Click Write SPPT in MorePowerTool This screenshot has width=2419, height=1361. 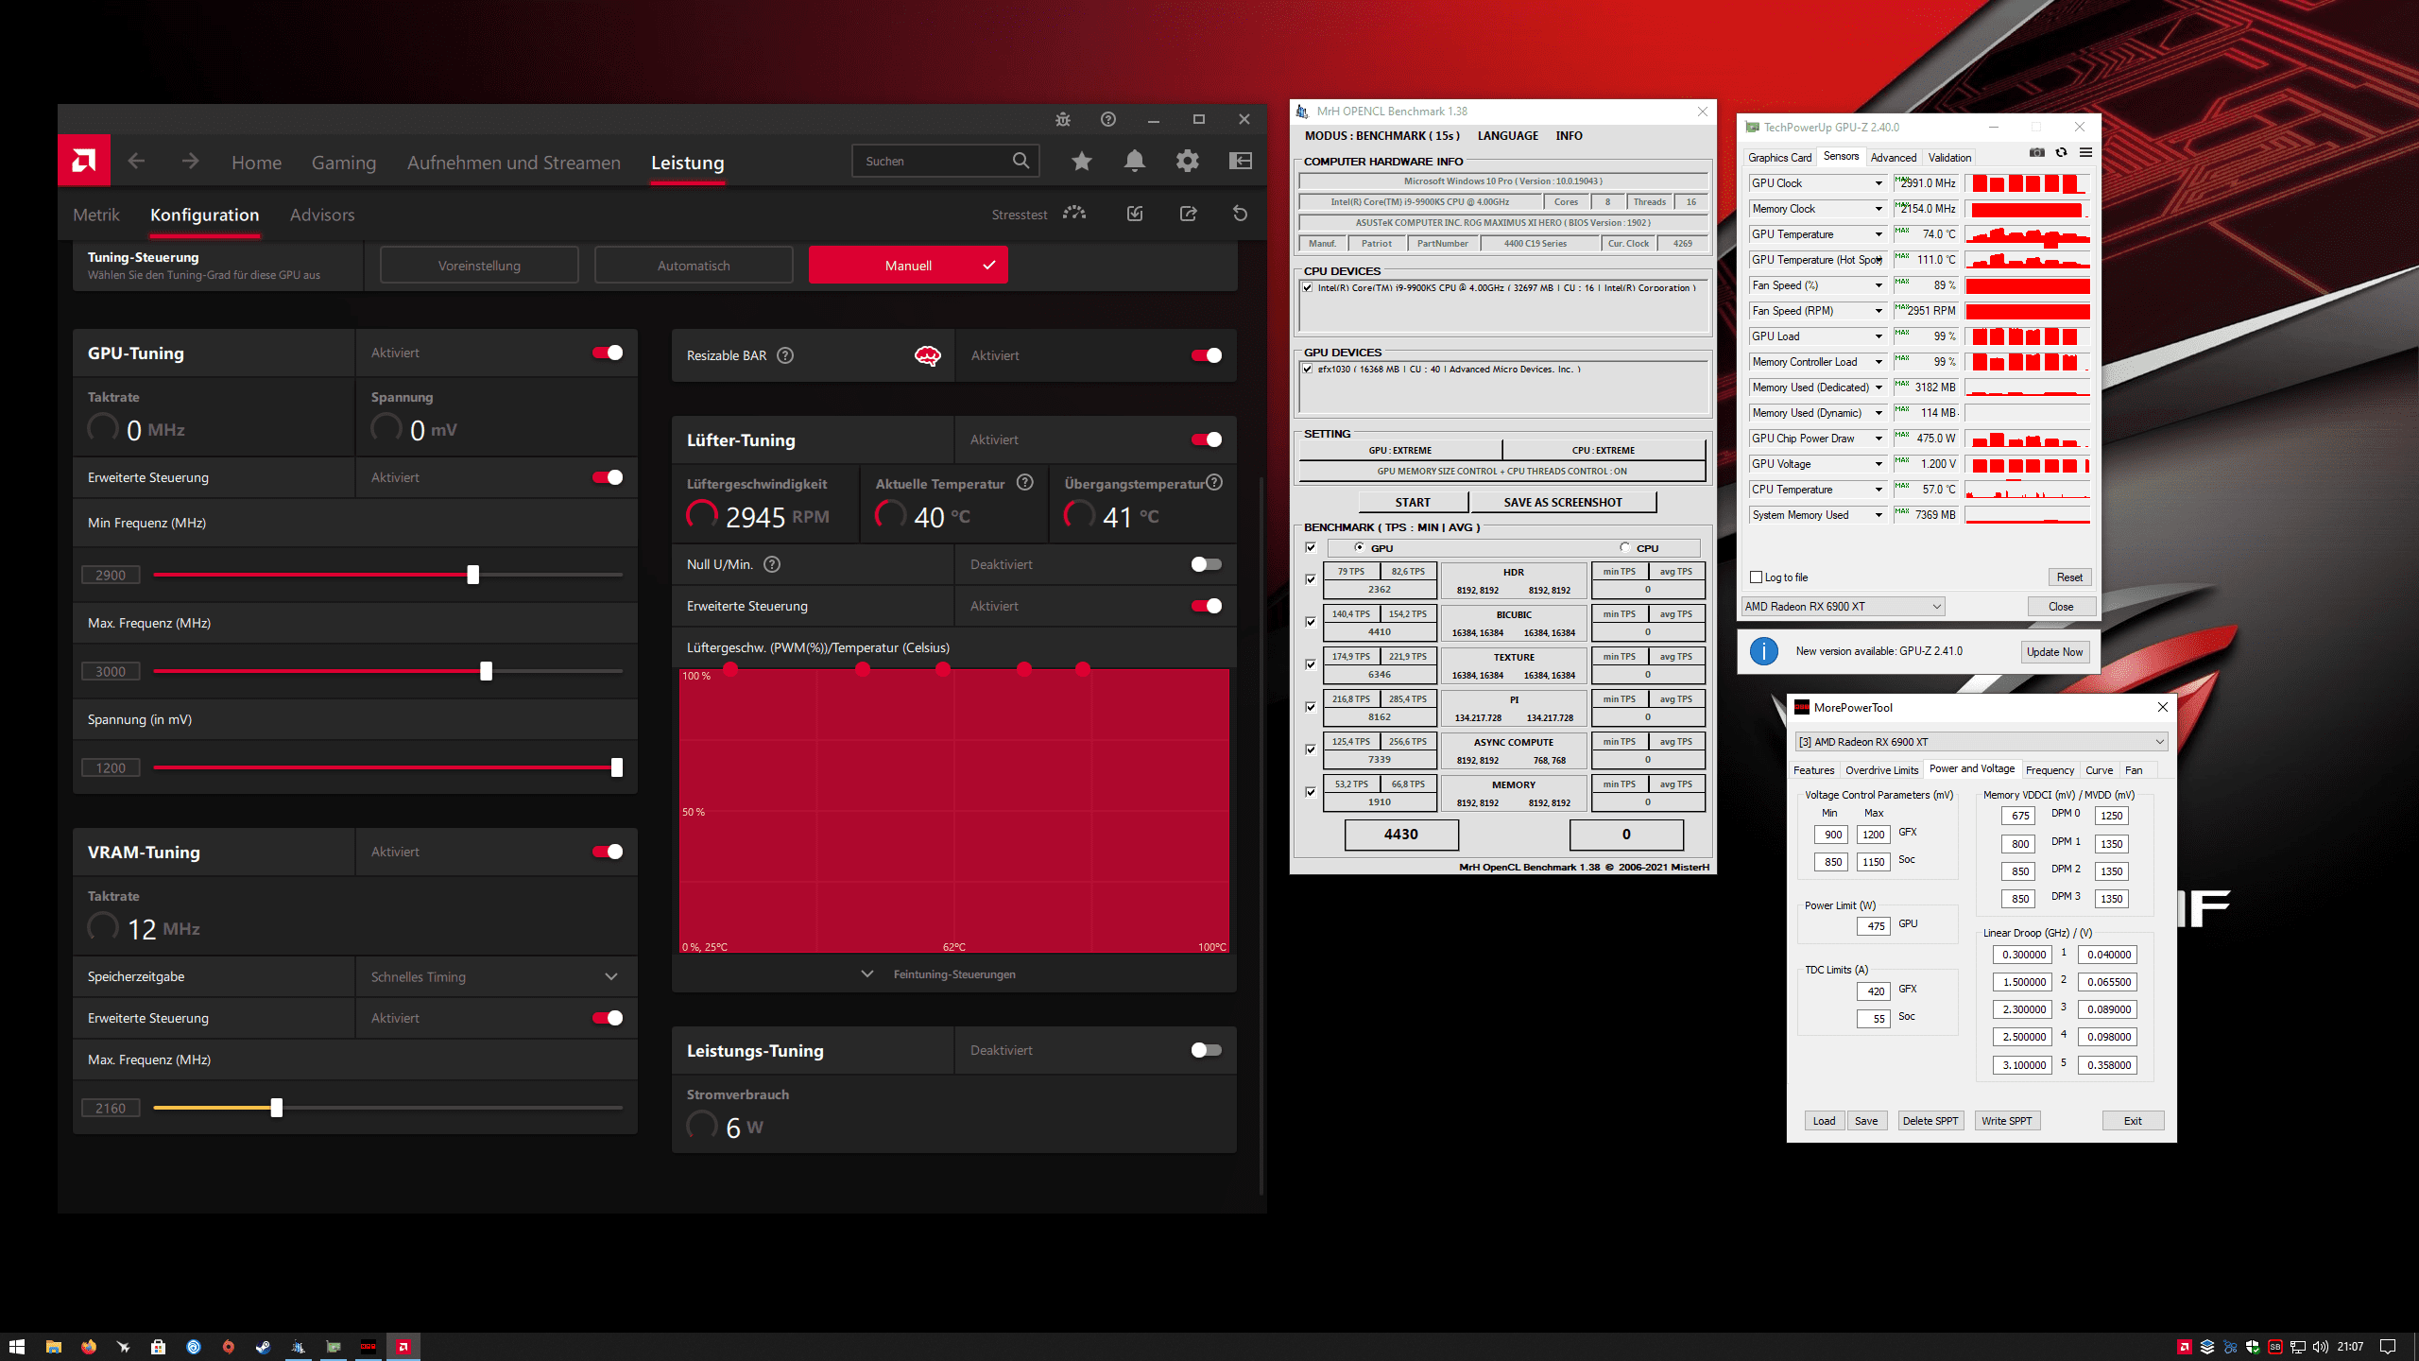click(2006, 1121)
